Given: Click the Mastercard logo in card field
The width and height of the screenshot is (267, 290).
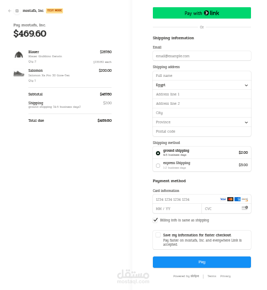Looking at the screenshot, I should point(230,199).
